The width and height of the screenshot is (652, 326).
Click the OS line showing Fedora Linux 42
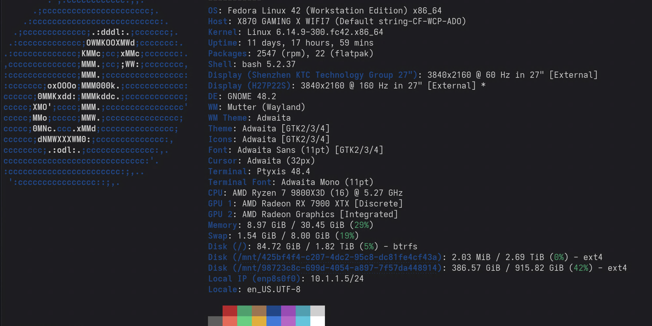click(x=325, y=11)
